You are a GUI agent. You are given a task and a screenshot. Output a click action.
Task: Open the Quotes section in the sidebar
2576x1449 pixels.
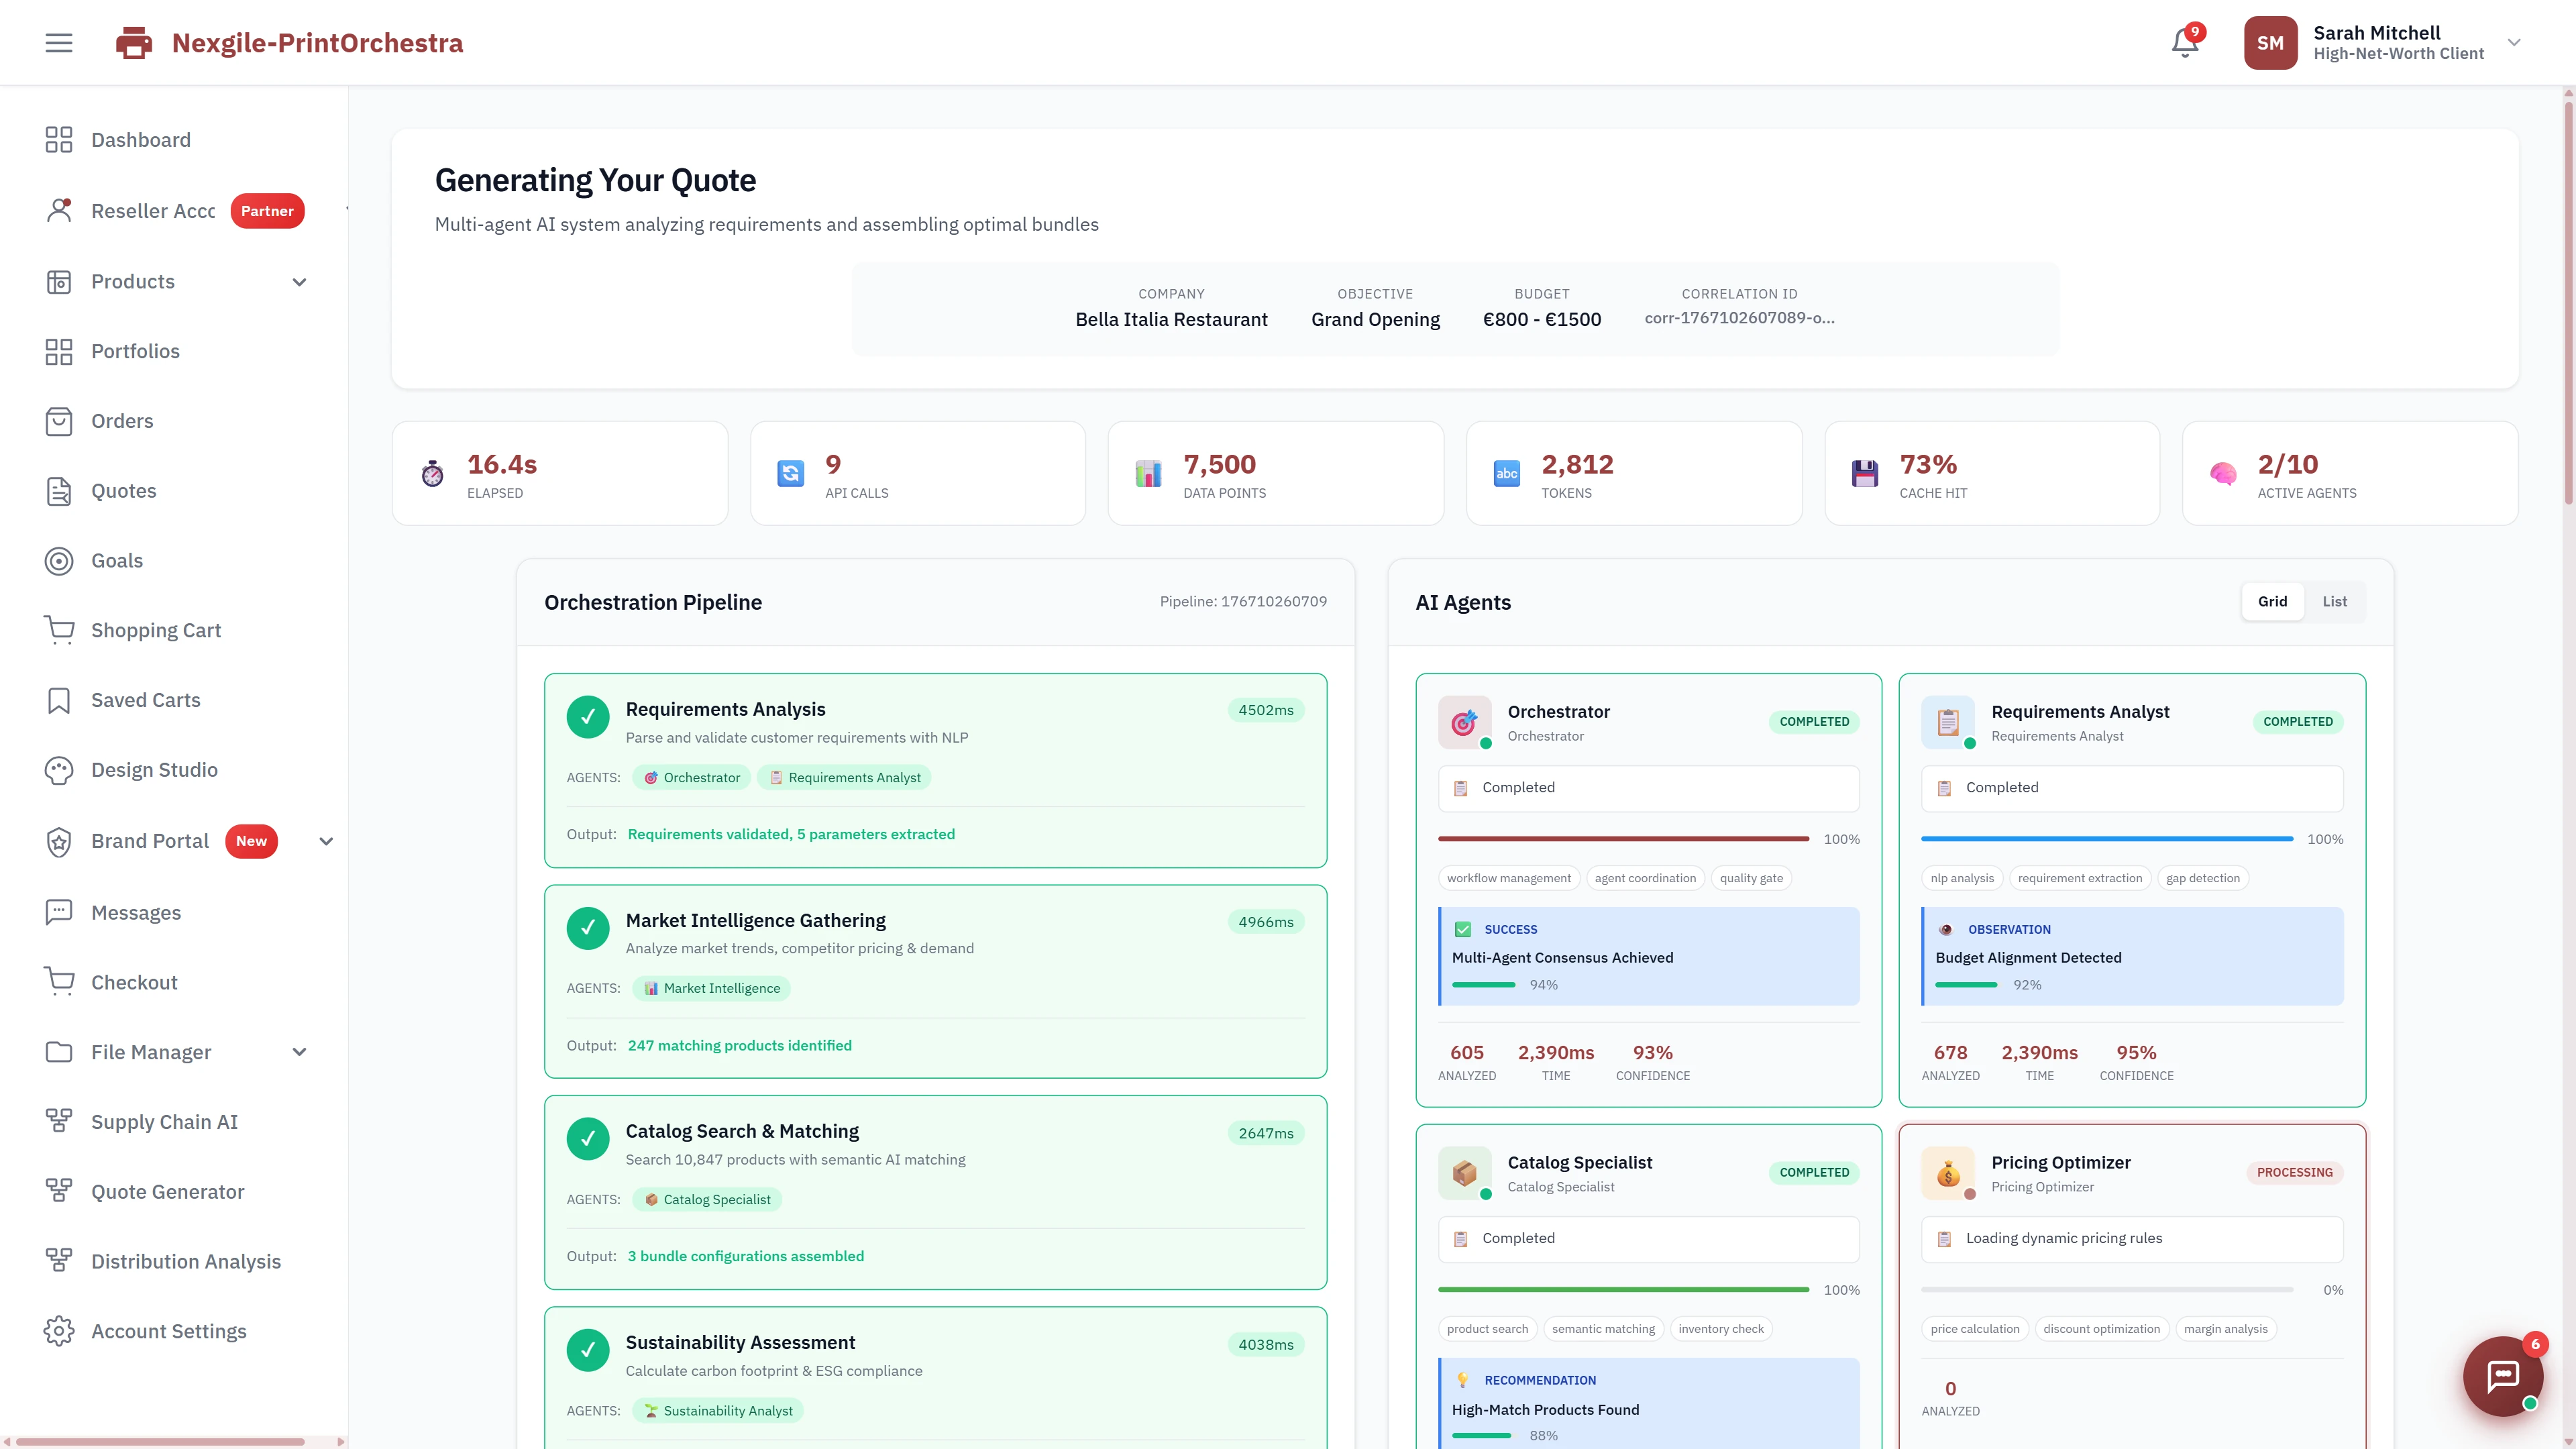123,491
